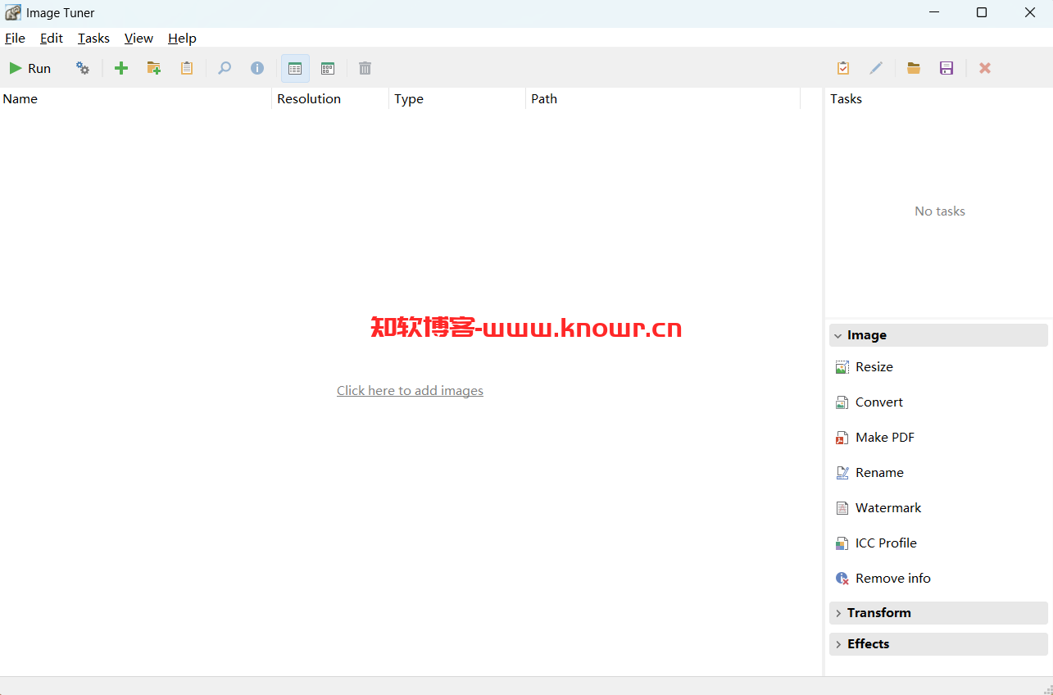Add a Rename task
1053x695 pixels.
pos(879,473)
